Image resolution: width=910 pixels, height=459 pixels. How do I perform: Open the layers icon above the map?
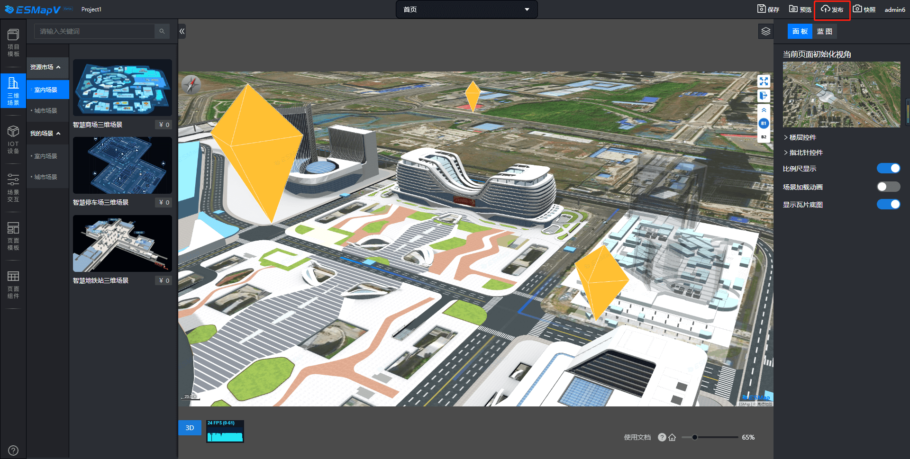point(766,32)
